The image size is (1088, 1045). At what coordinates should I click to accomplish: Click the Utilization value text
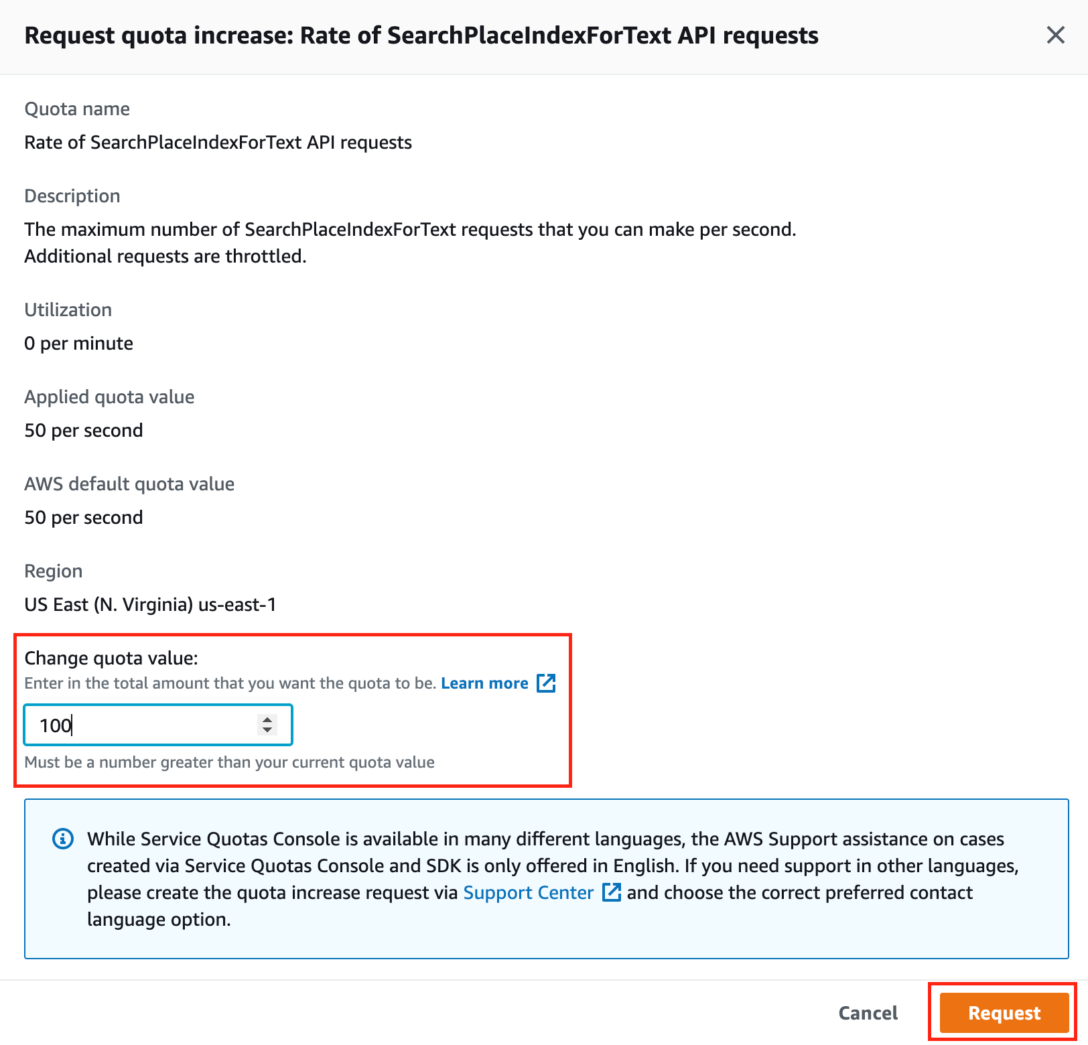(78, 343)
